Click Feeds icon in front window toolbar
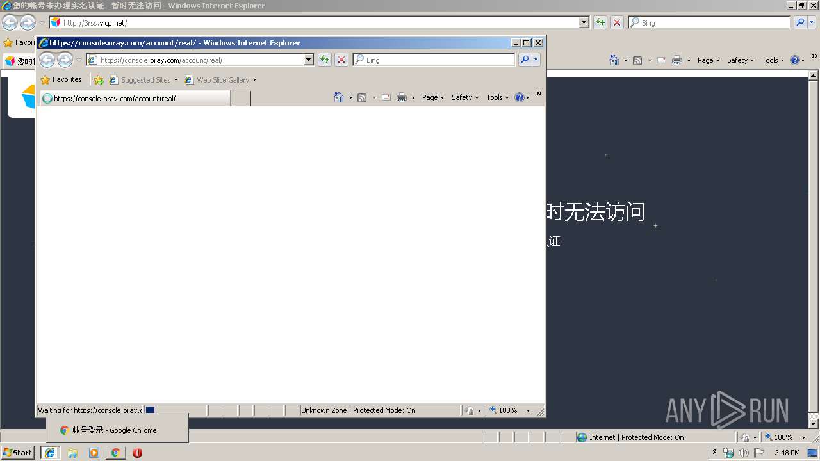The image size is (820, 461). pos(362,97)
